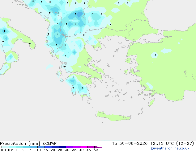Click the 0.1–0.5 mm palest legend swatch
Screen dimensions: 196x151
point(5,147)
